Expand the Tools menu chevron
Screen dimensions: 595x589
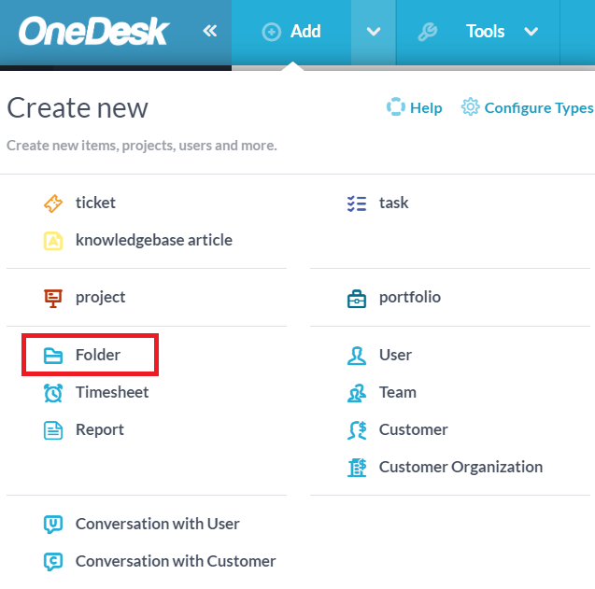531,32
